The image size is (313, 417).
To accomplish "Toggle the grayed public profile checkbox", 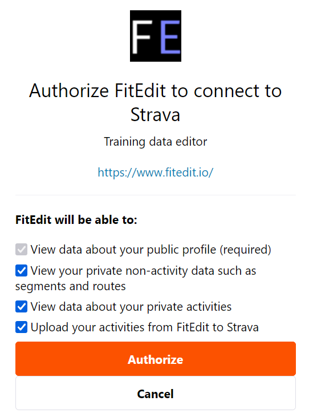I will pos(21,250).
